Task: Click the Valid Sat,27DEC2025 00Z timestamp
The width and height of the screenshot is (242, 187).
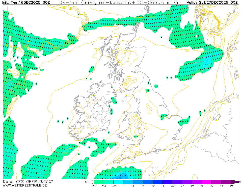Action: pos(212,3)
